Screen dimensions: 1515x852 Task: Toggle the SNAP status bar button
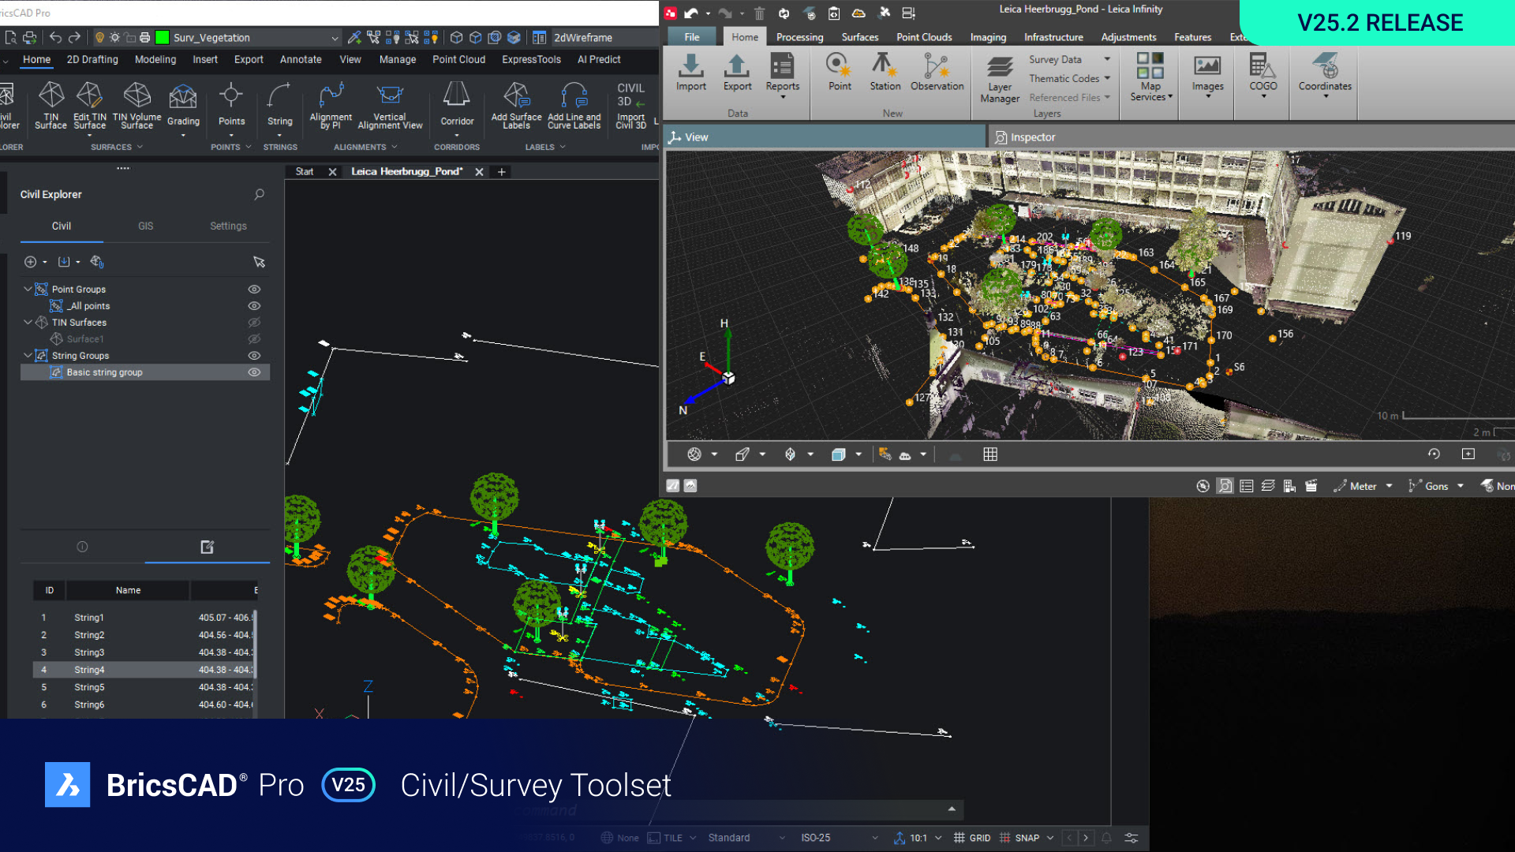pyautogui.click(x=1027, y=838)
